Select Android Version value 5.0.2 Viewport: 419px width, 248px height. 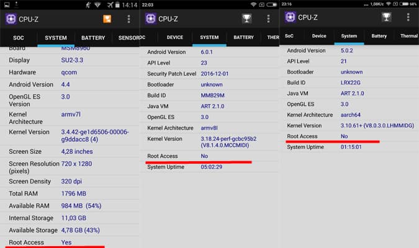tap(346, 50)
